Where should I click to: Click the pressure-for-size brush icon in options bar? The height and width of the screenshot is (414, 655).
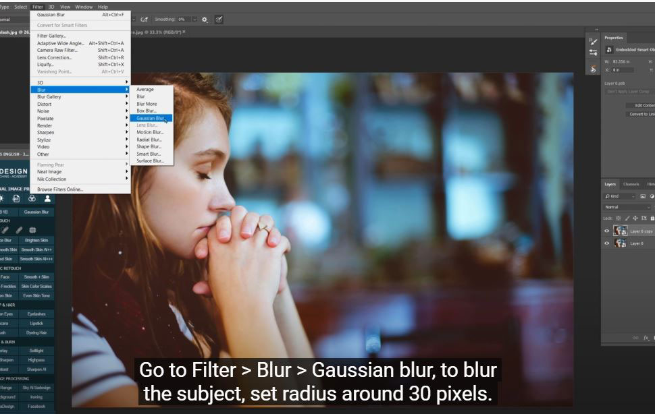pos(219,20)
